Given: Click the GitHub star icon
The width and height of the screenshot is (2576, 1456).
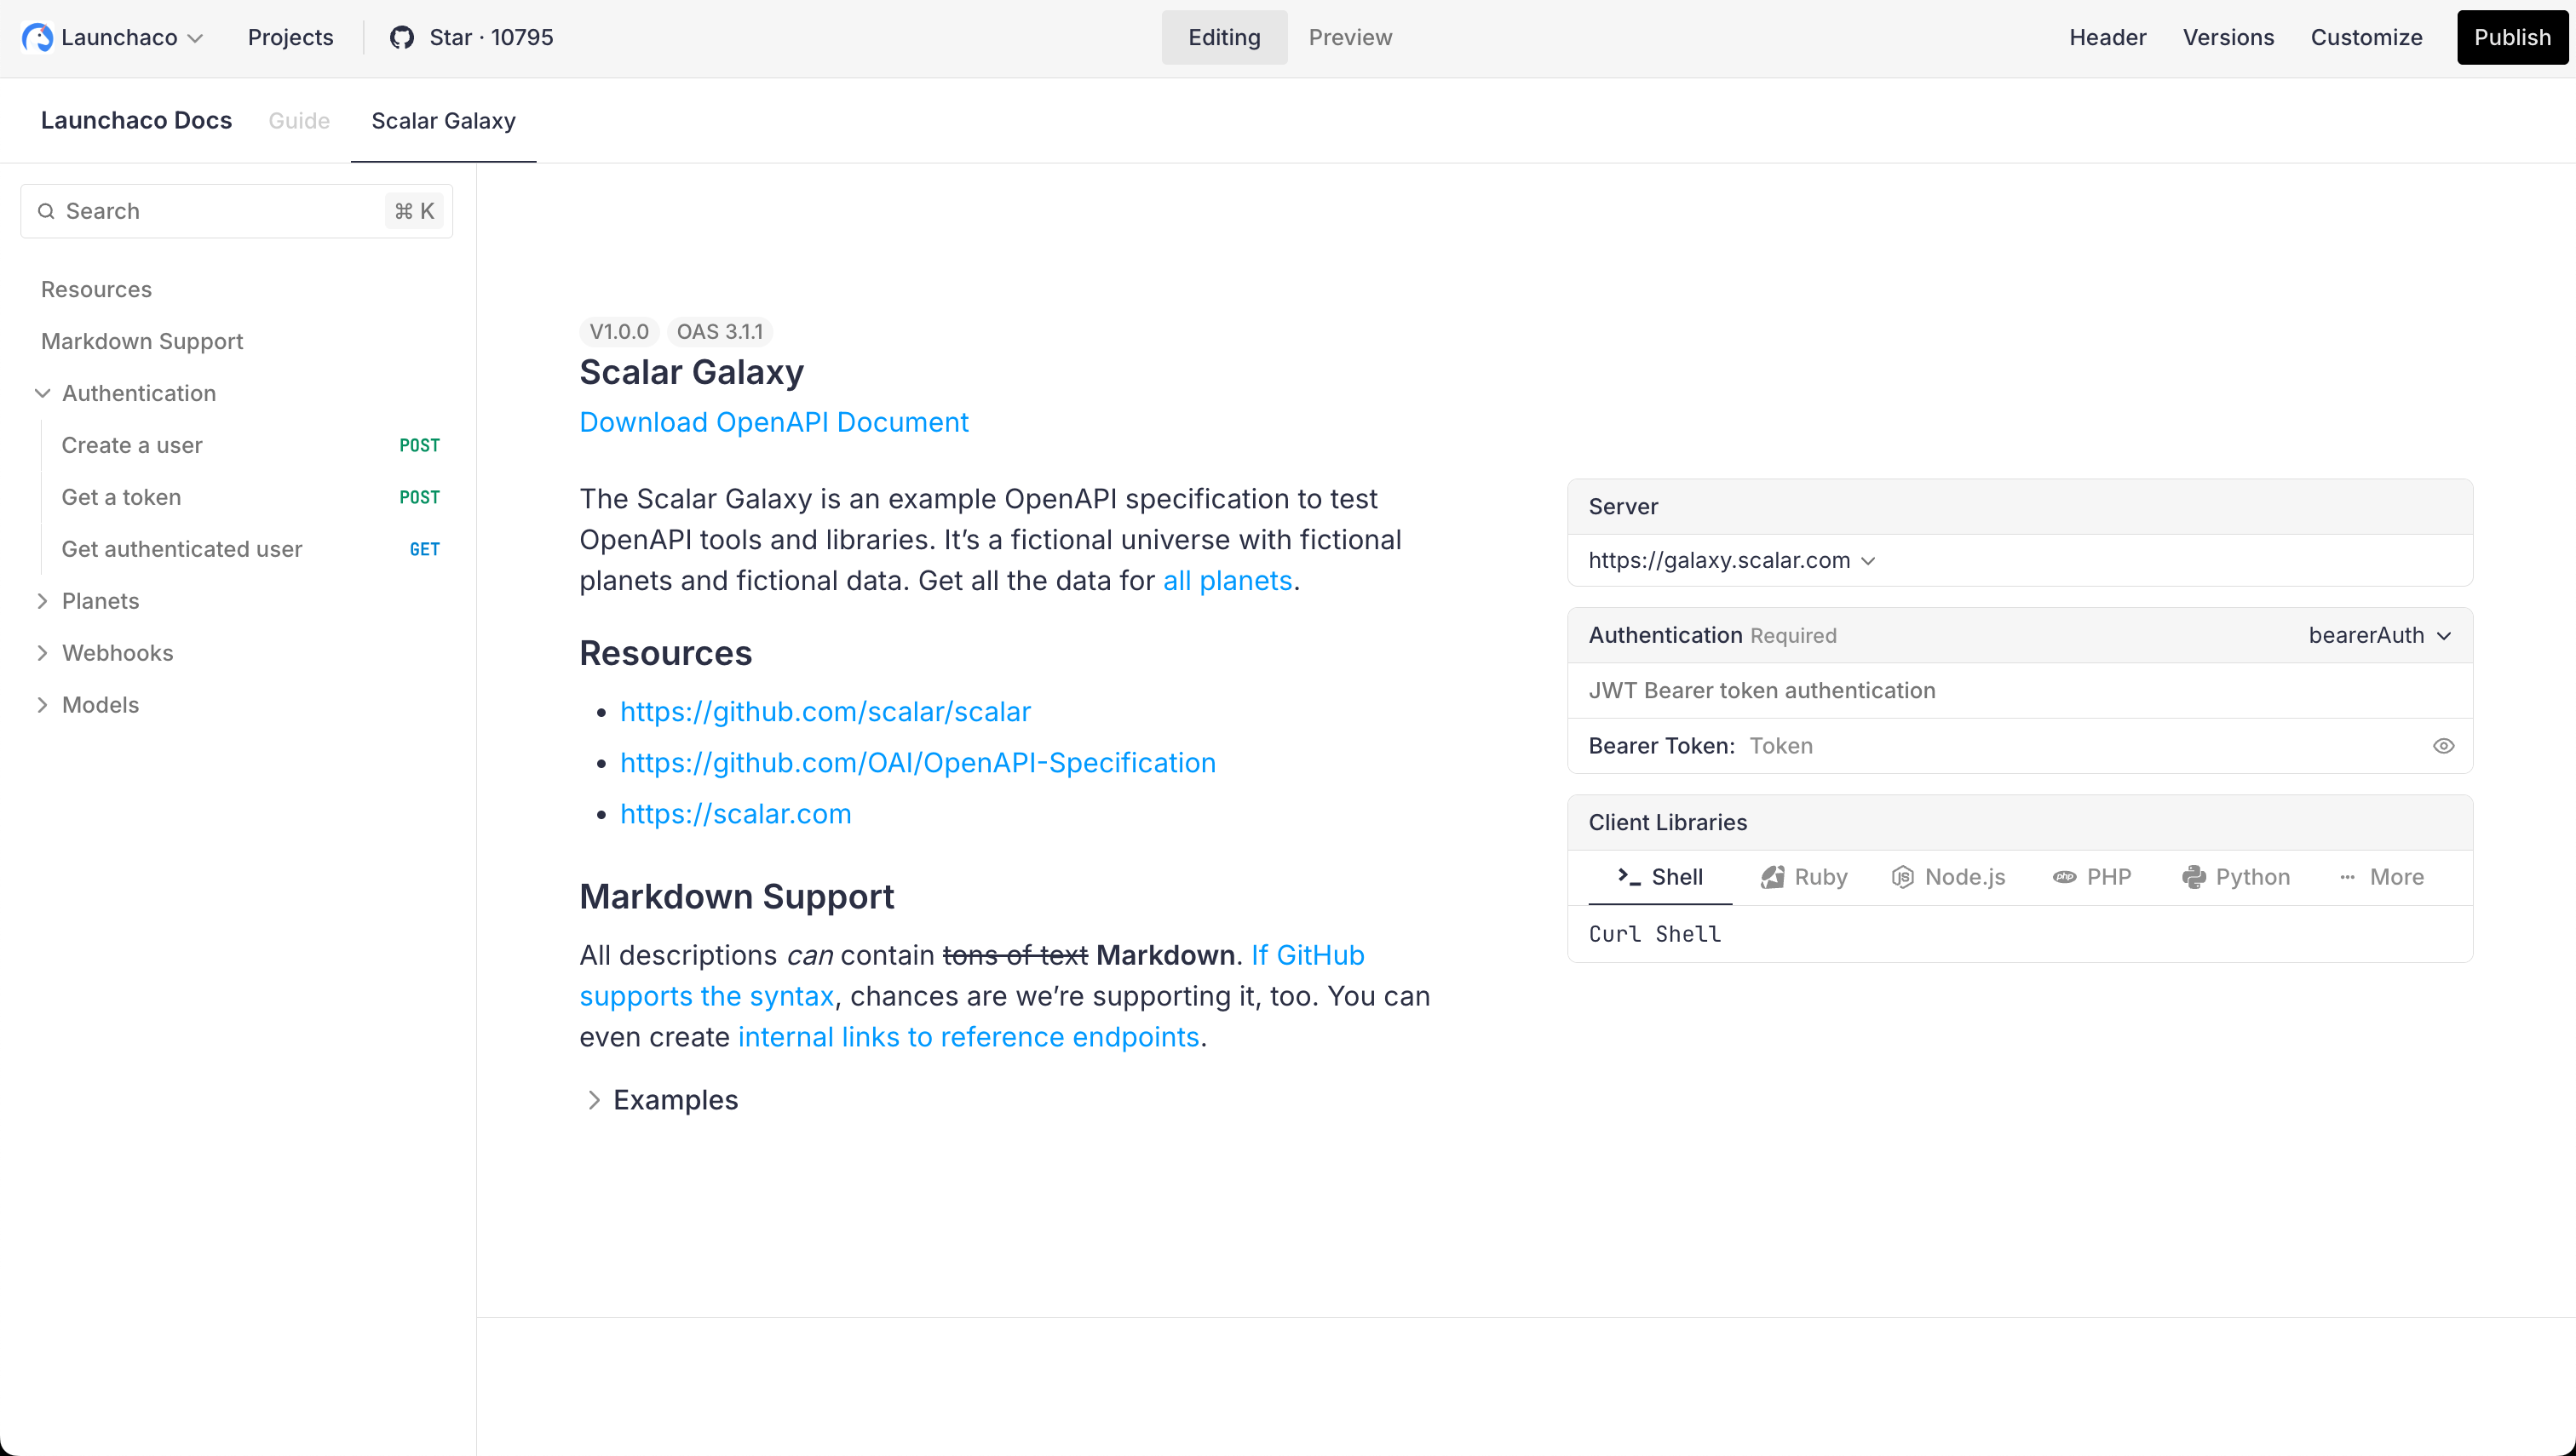Looking at the screenshot, I should click(402, 38).
